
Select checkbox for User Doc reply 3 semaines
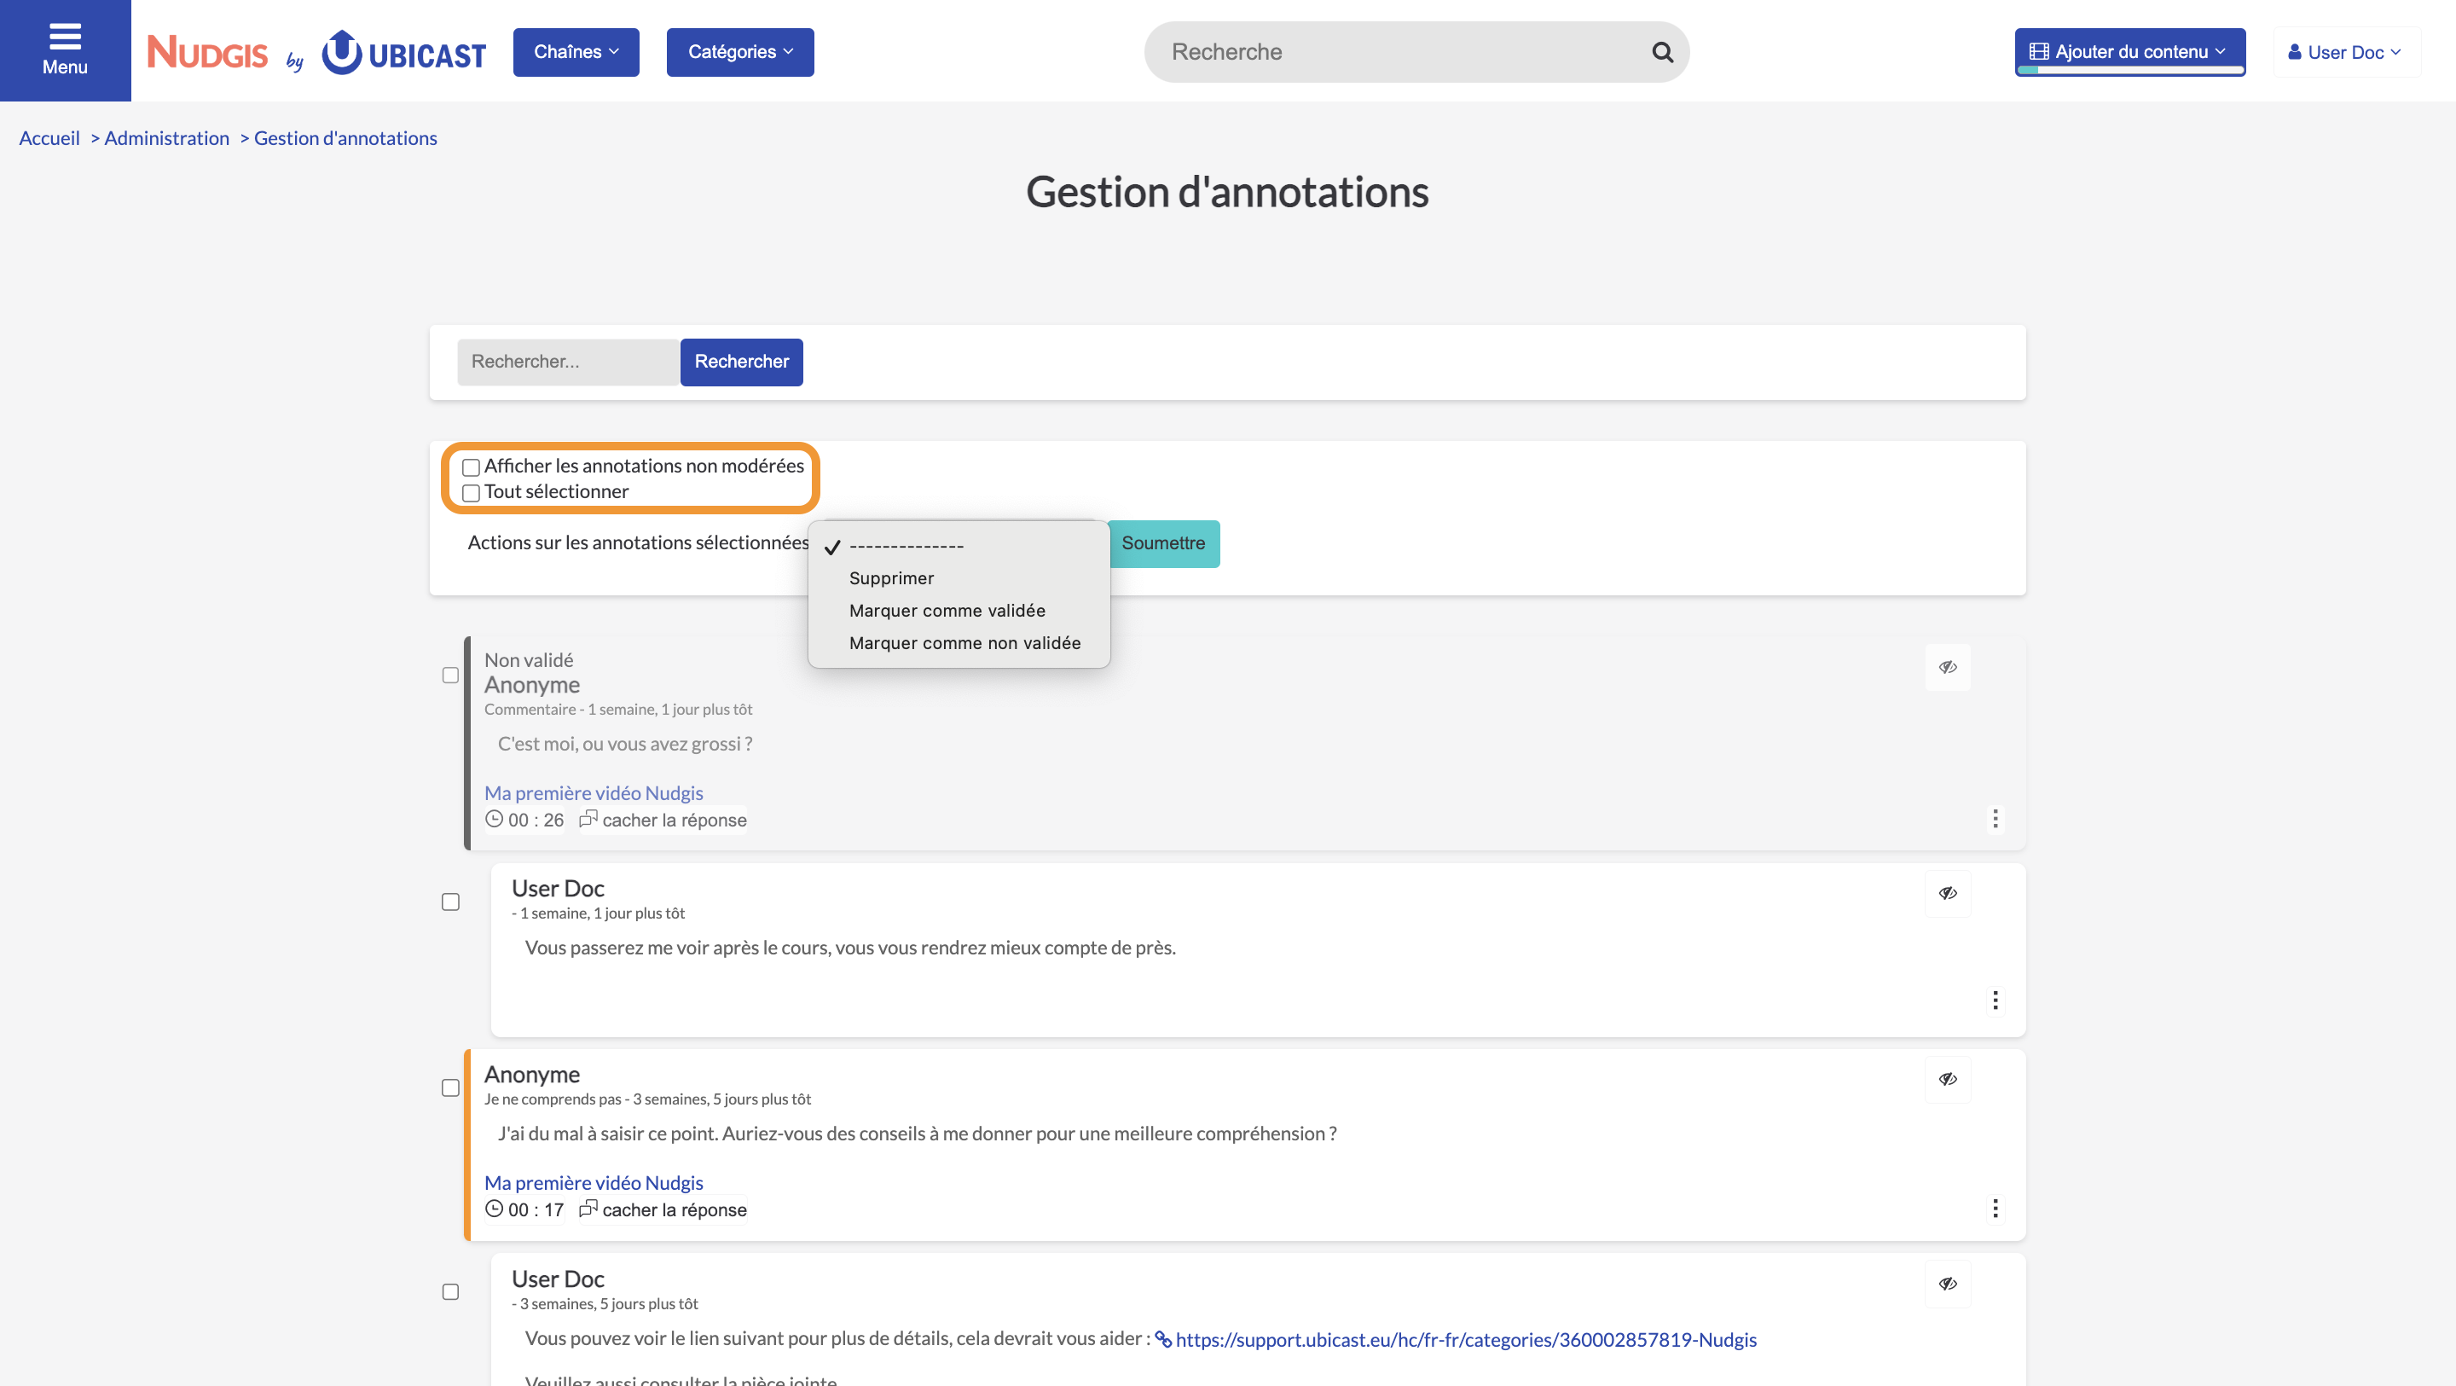pos(450,1292)
